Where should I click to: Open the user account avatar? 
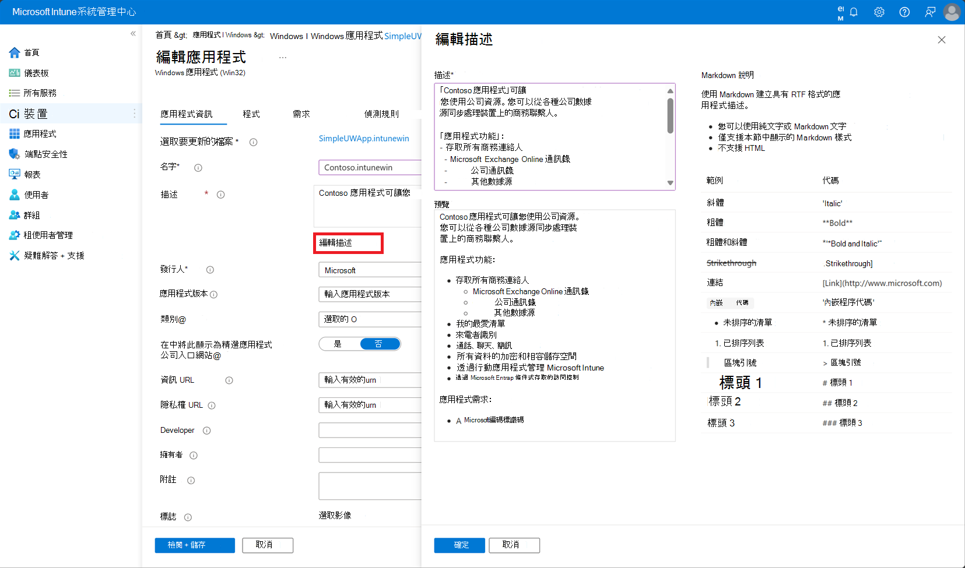pos(952,12)
